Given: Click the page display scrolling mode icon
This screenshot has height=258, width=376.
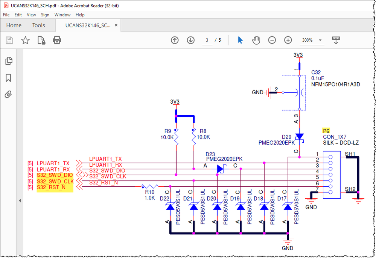Looking at the screenshot, I should pos(336,40).
